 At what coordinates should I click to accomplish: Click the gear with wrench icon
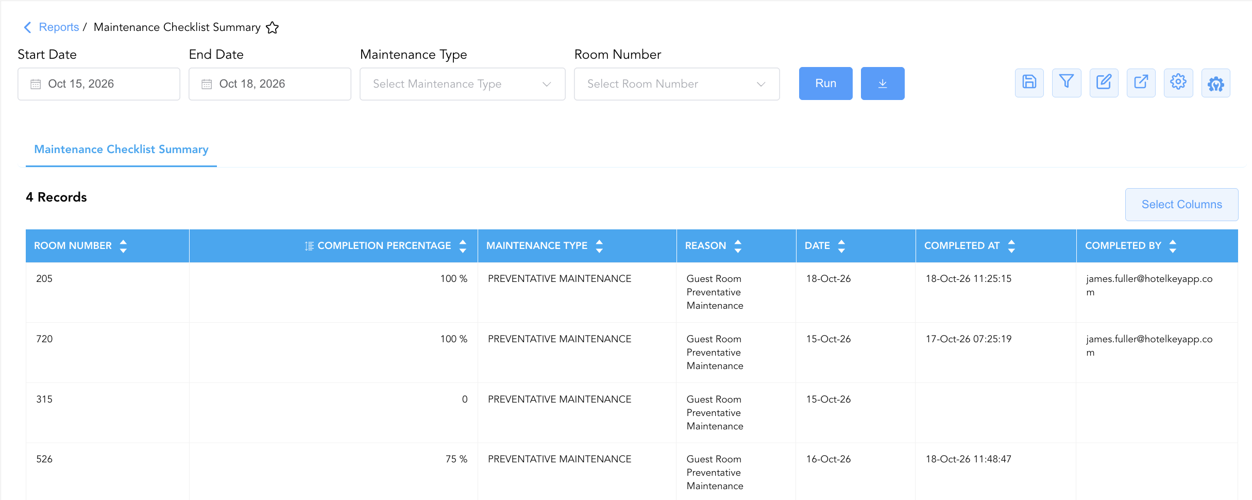[x=1215, y=82]
